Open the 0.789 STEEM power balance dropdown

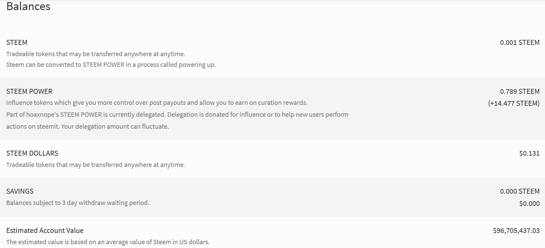coord(520,91)
